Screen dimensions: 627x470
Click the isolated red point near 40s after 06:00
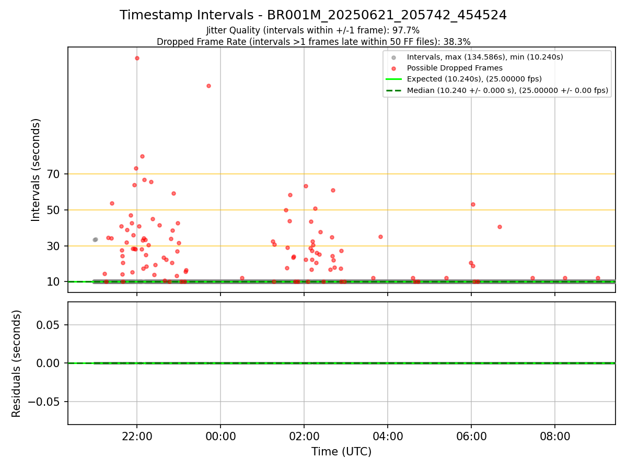coord(500,227)
